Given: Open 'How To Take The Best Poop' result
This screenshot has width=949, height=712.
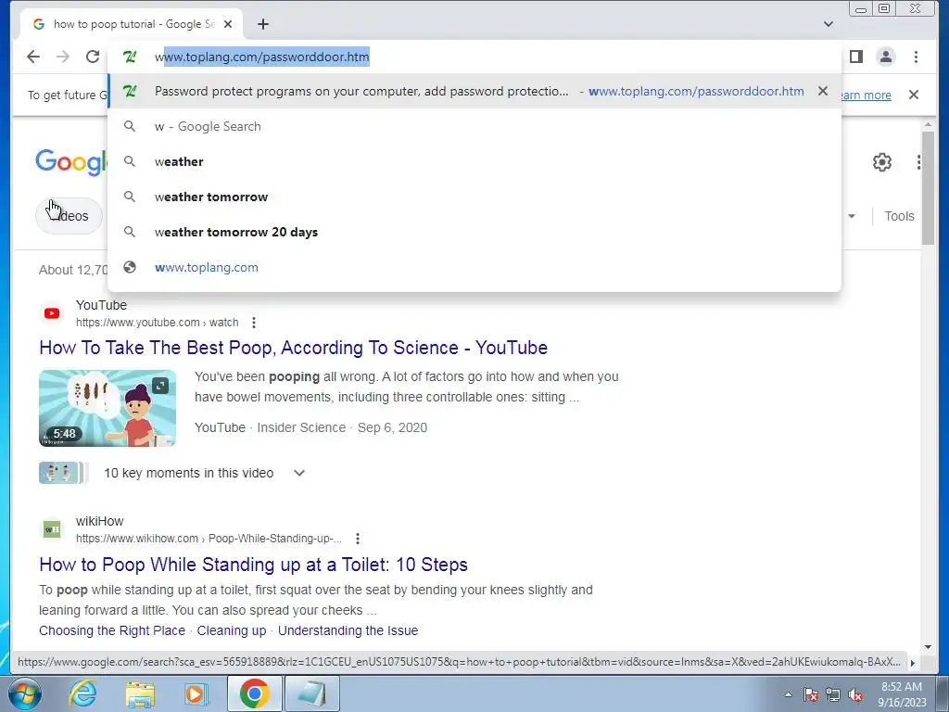Looking at the screenshot, I should point(293,348).
